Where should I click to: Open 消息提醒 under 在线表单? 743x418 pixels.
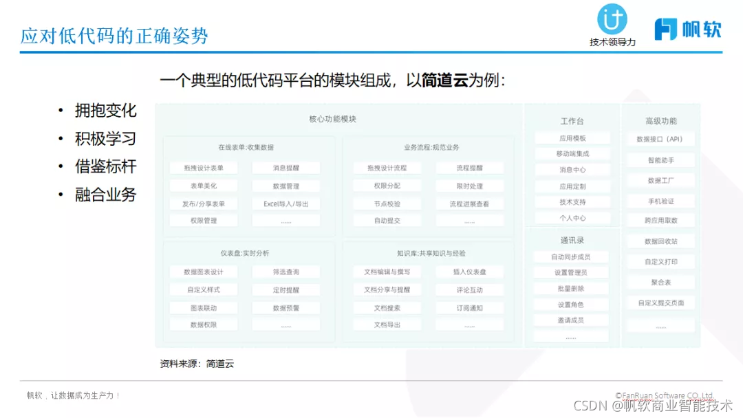point(286,167)
